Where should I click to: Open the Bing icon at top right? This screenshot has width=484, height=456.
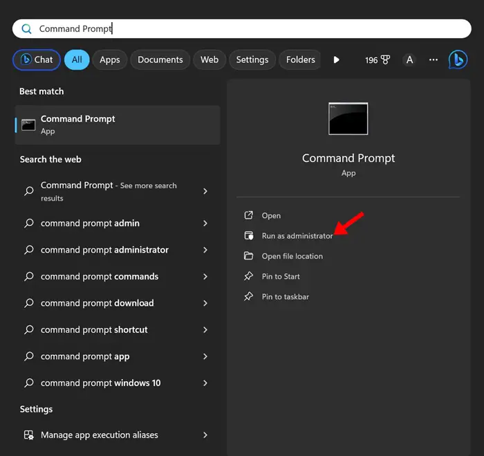coord(458,60)
